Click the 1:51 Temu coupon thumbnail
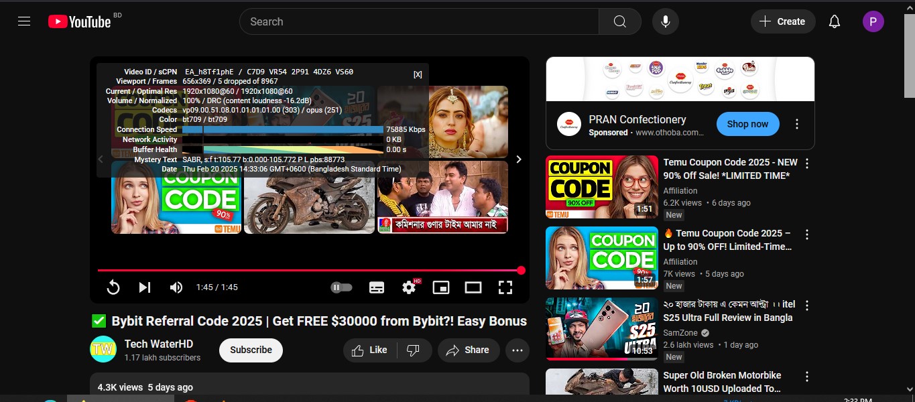The height and width of the screenshot is (402, 915). point(602,187)
